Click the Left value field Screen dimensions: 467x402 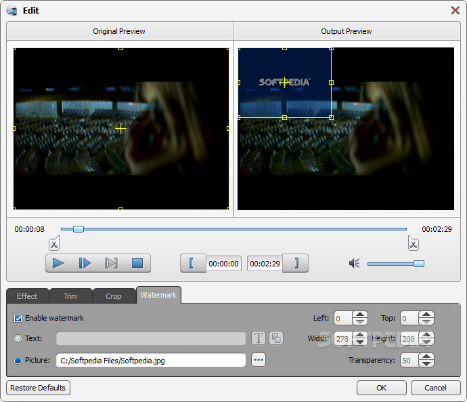click(343, 318)
